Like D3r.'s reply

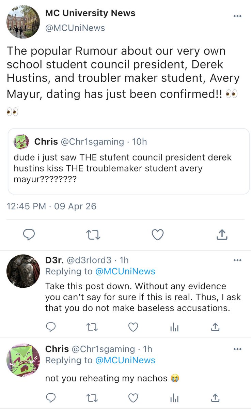coord(133,327)
